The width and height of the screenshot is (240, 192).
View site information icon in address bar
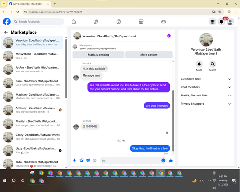point(25,12)
